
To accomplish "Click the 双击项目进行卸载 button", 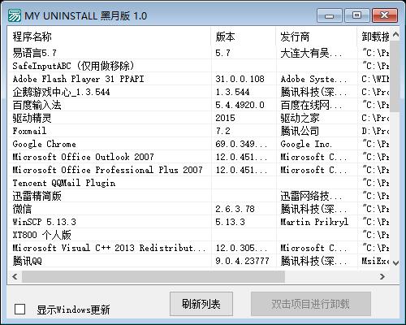I will pyautogui.click(x=310, y=304).
